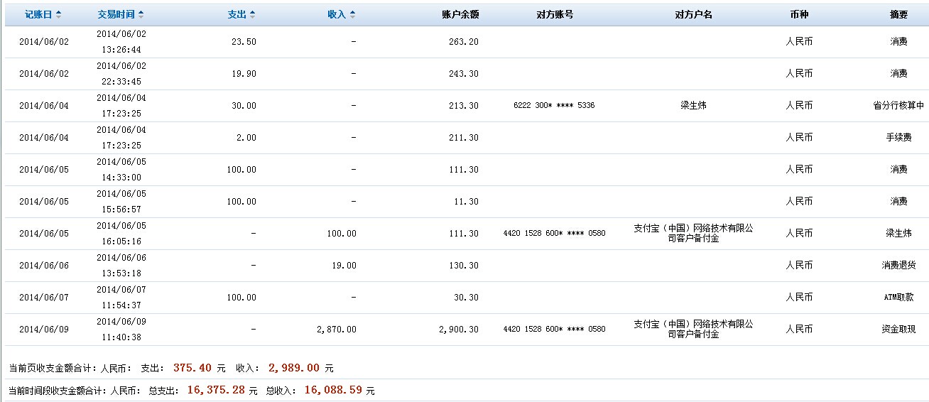Select the 摘要 column header

coord(898,15)
